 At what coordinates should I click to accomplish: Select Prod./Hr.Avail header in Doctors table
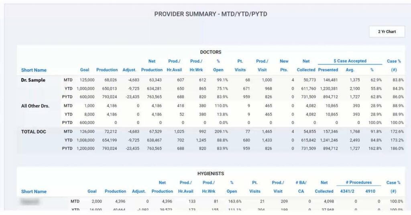(174, 66)
